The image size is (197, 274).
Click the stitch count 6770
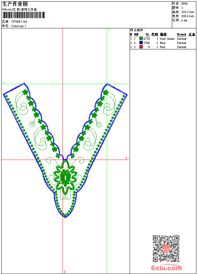pos(146,39)
